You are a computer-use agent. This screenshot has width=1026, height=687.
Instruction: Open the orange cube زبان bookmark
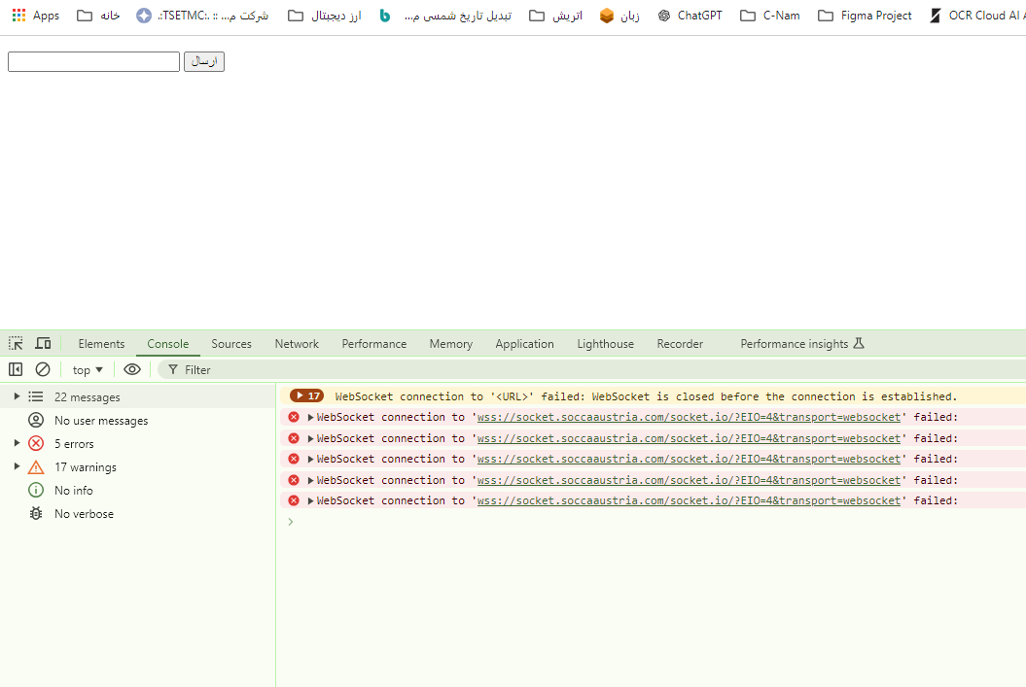click(619, 15)
